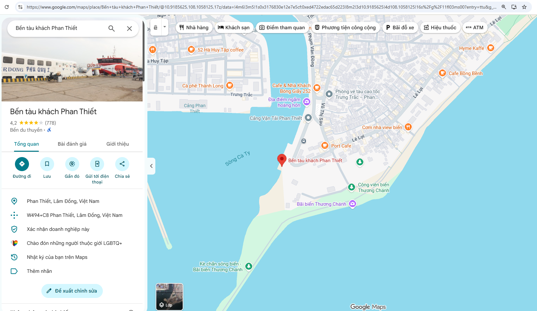Open Nhật ký của bạn trên Maps
537x311 pixels.
point(72,257)
